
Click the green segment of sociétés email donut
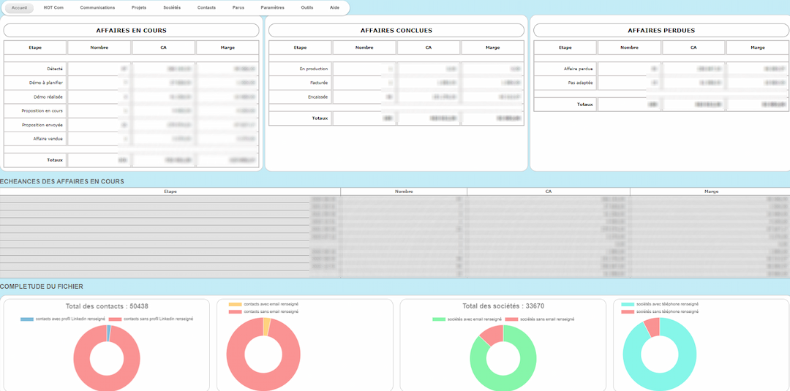(529, 358)
